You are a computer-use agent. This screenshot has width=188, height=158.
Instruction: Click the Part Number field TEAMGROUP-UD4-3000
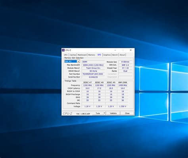click(93, 74)
